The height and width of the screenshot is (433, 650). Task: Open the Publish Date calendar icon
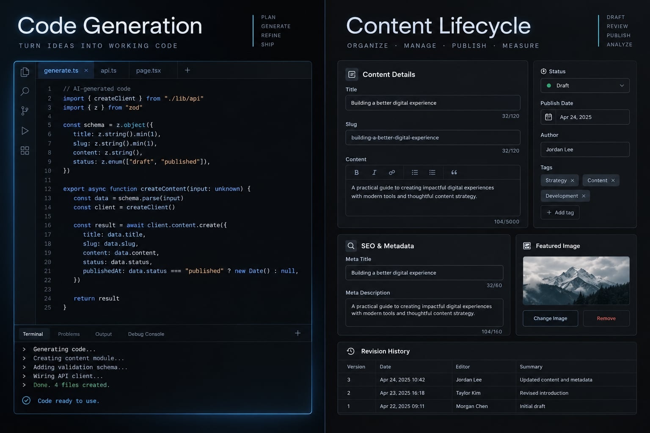point(548,117)
